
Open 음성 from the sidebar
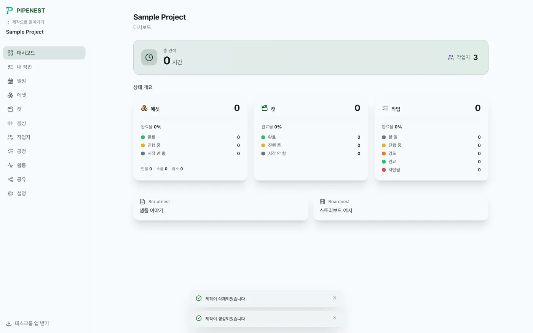44,123
